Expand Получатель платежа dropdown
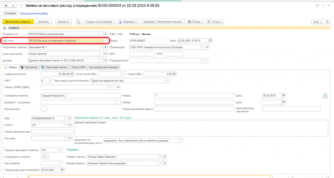 101,47
